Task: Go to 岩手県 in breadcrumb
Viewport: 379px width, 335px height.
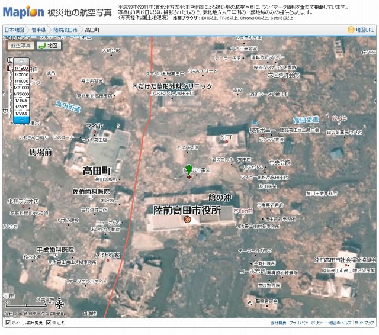Action: pyautogui.click(x=38, y=30)
